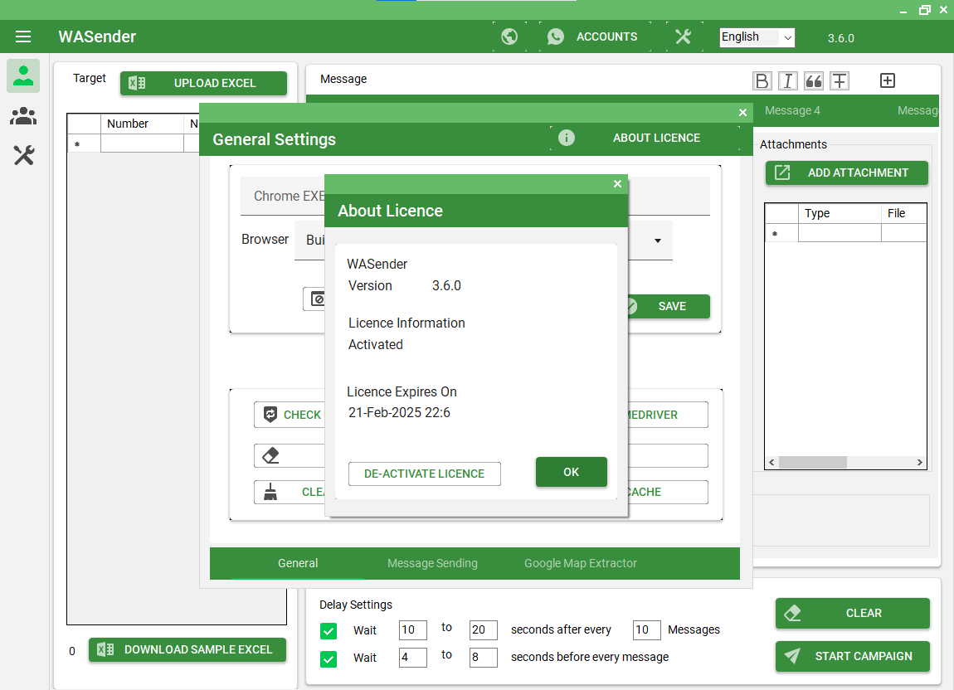Open tools wrench icon in top toolbar

(x=684, y=36)
